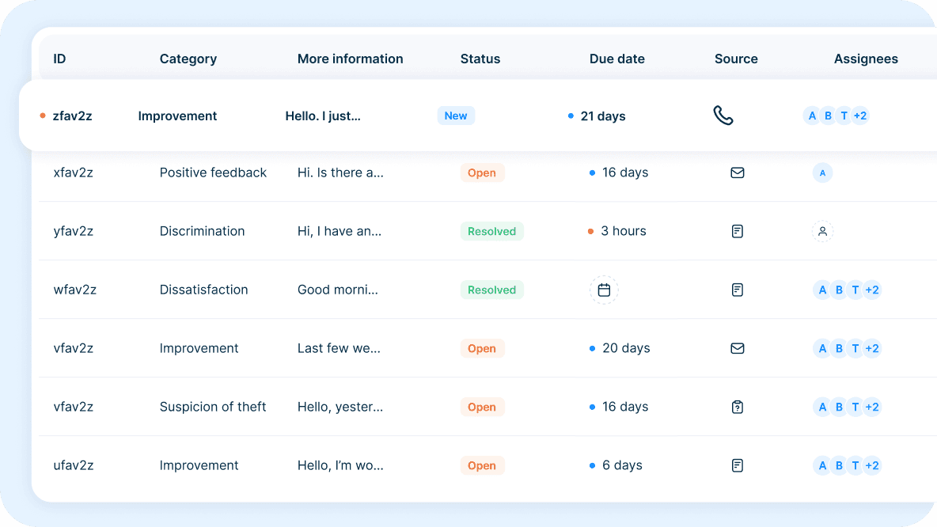Screen dimensions: 937x527
Task: Click the phone source icon on zfav2z row
Action: coord(723,116)
